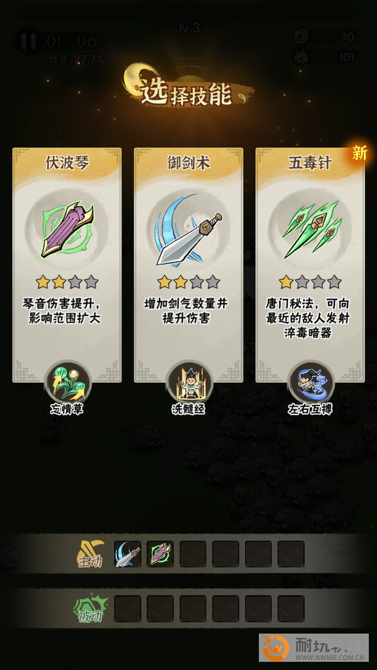Screen dimensions: 377x670
Task: Tap the coin counter showing 90
Action: [x=325, y=37]
